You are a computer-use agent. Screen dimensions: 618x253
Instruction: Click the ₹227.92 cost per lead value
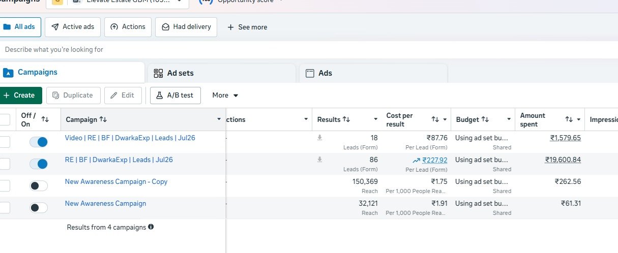pyautogui.click(x=435, y=160)
